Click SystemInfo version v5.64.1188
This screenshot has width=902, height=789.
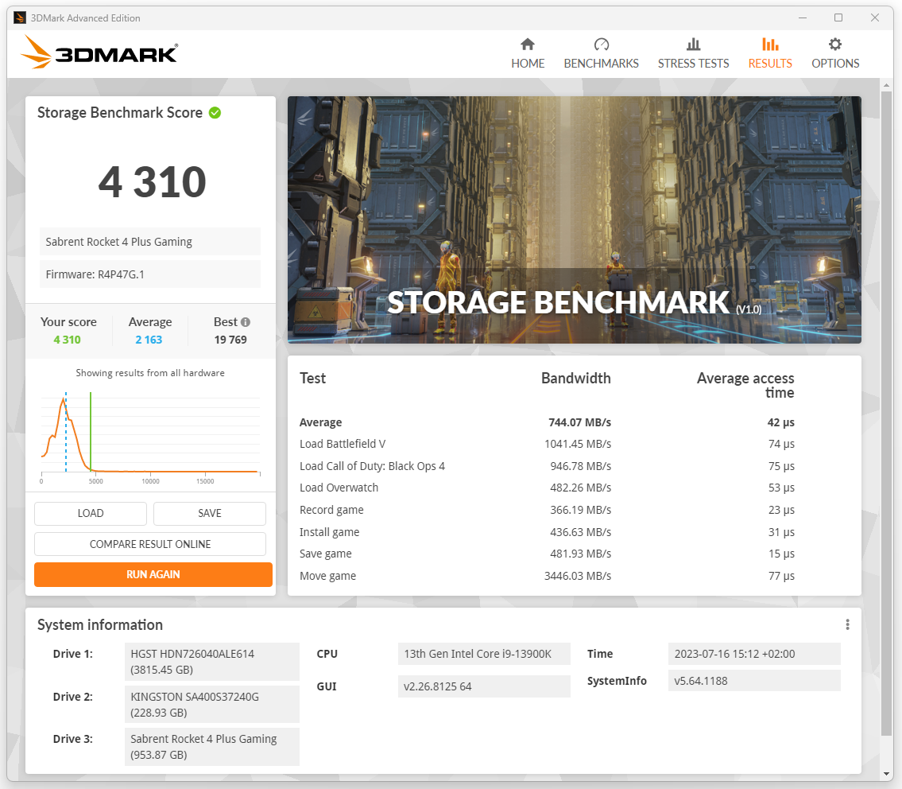tap(754, 681)
